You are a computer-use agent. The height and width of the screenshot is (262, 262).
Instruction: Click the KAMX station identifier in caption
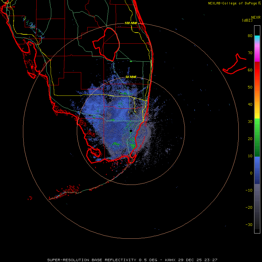pos(171,260)
